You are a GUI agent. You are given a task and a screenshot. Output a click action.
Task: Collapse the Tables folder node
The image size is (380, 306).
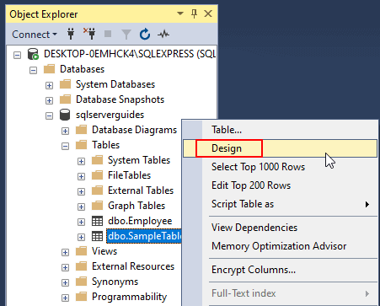click(x=65, y=146)
